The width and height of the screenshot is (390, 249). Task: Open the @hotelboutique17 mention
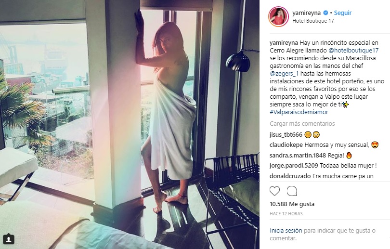click(x=353, y=50)
